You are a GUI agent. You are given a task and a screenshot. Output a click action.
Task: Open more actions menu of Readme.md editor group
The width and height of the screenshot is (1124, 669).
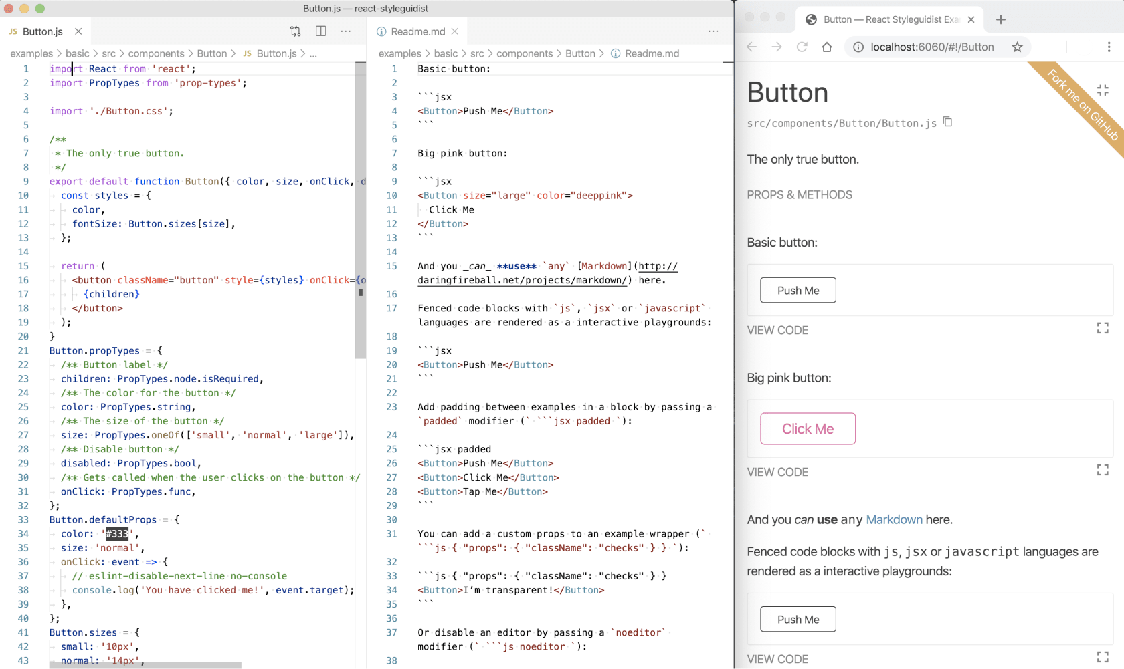pos(713,31)
